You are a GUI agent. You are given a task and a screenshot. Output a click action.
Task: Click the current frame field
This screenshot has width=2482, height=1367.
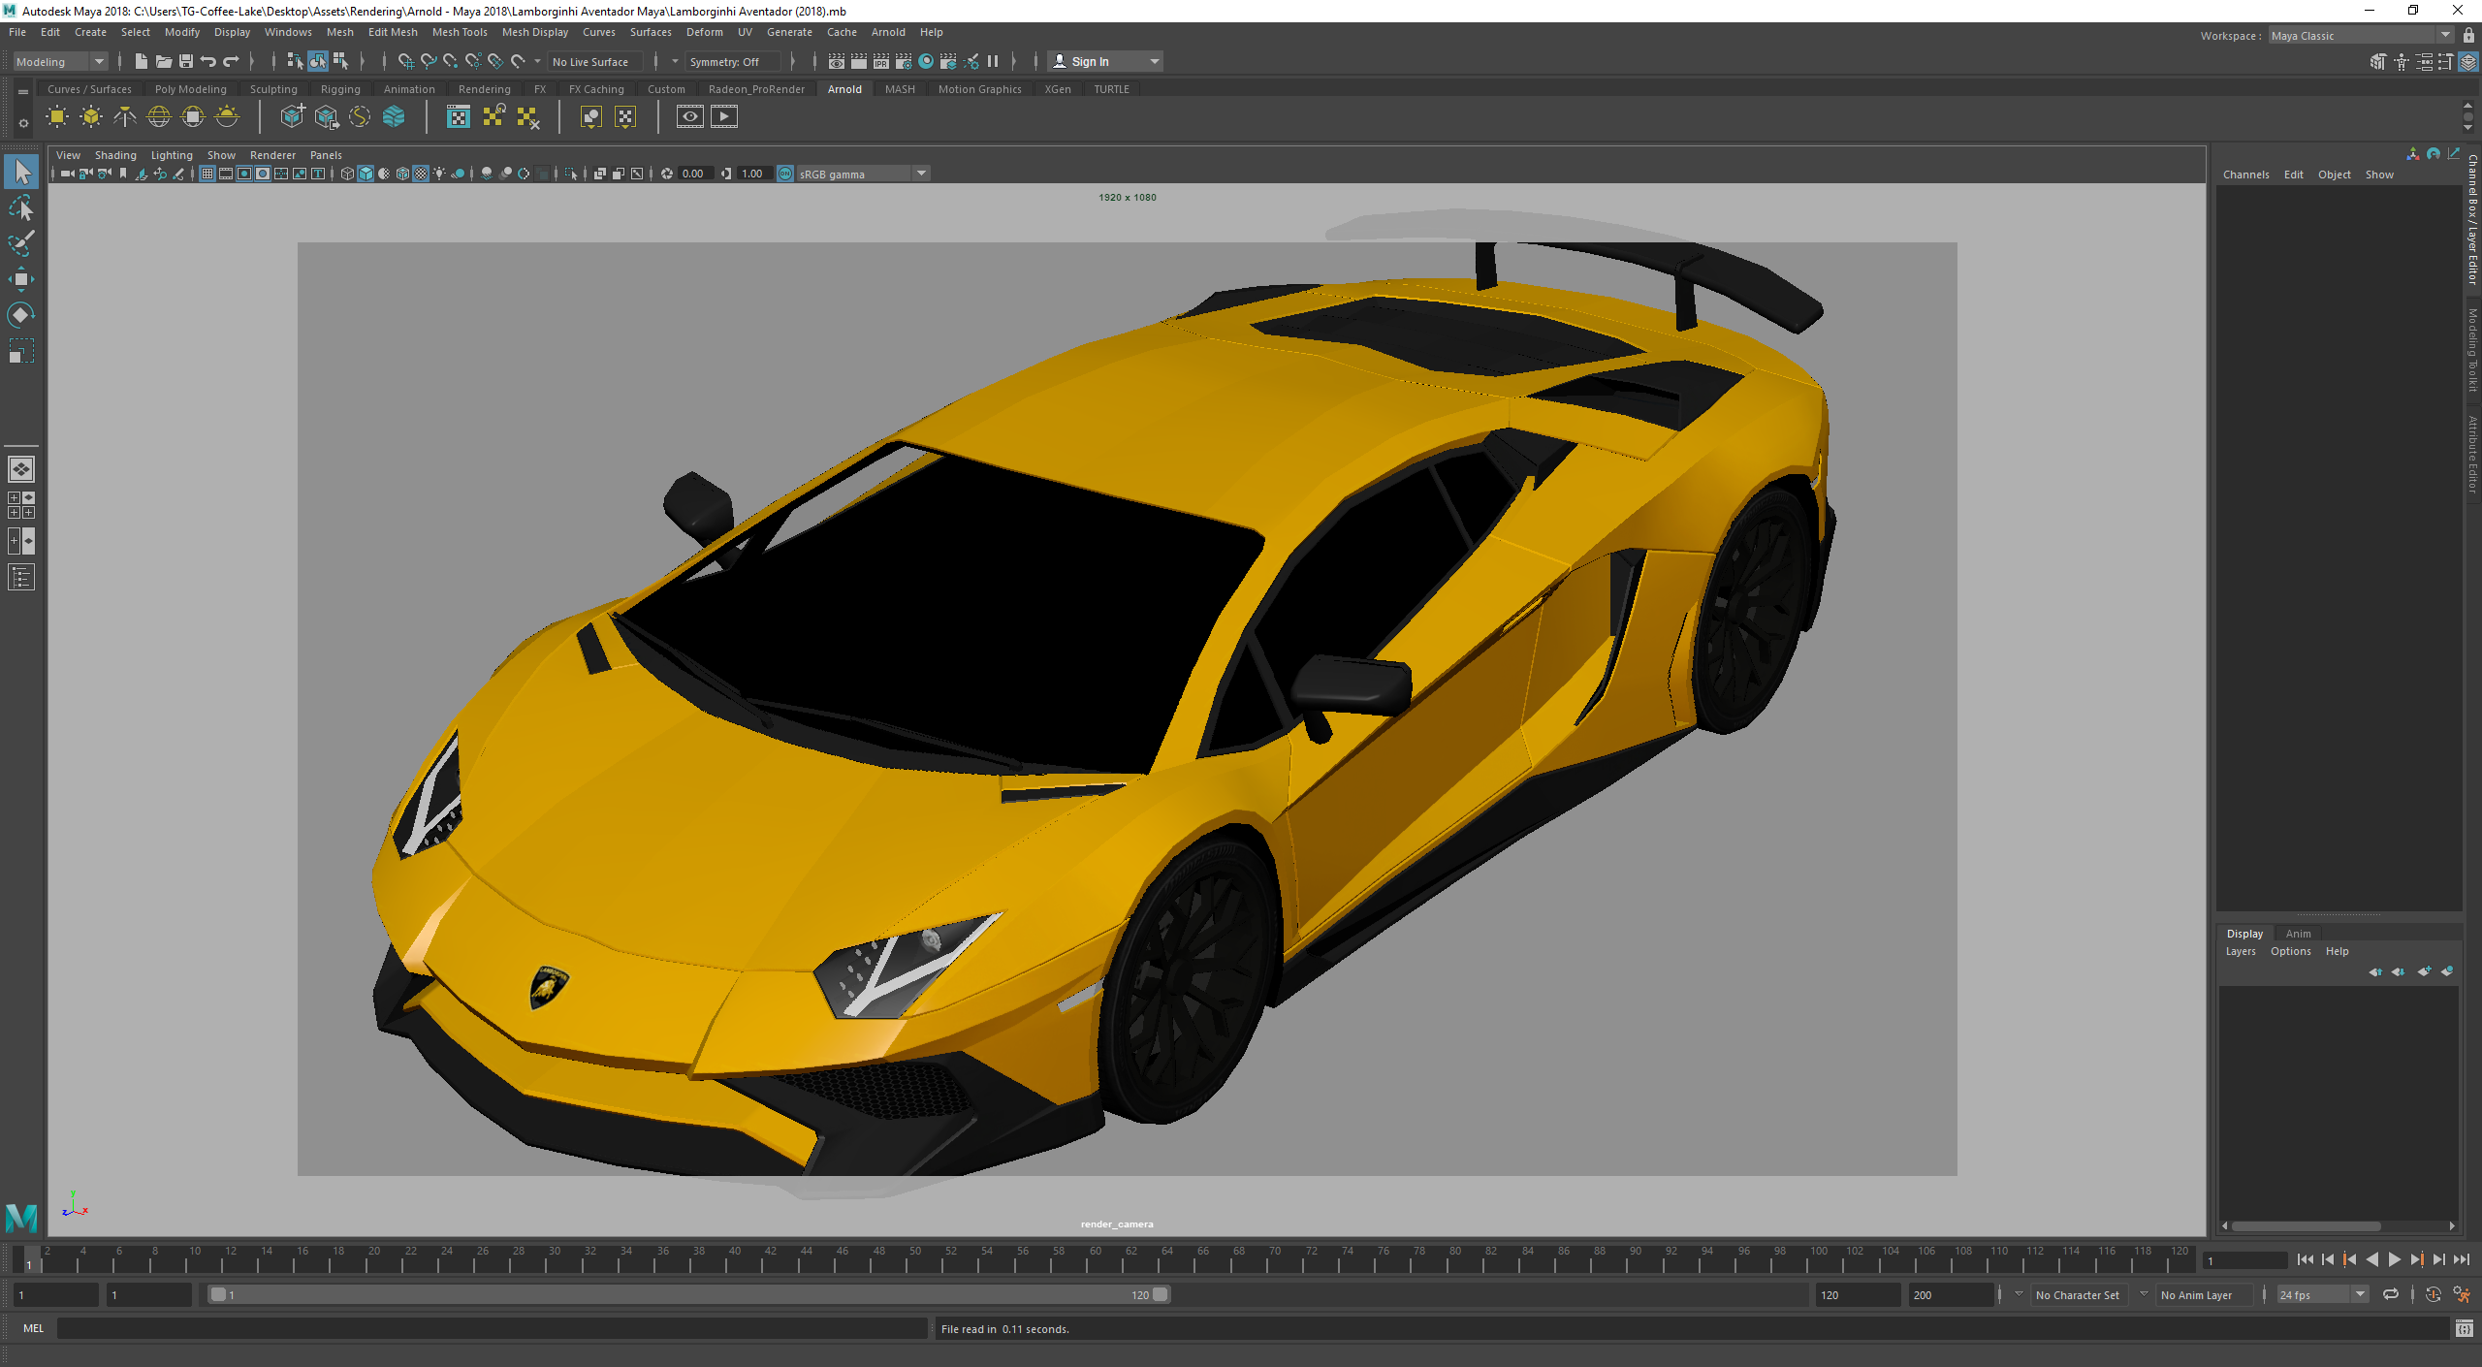(2245, 1259)
